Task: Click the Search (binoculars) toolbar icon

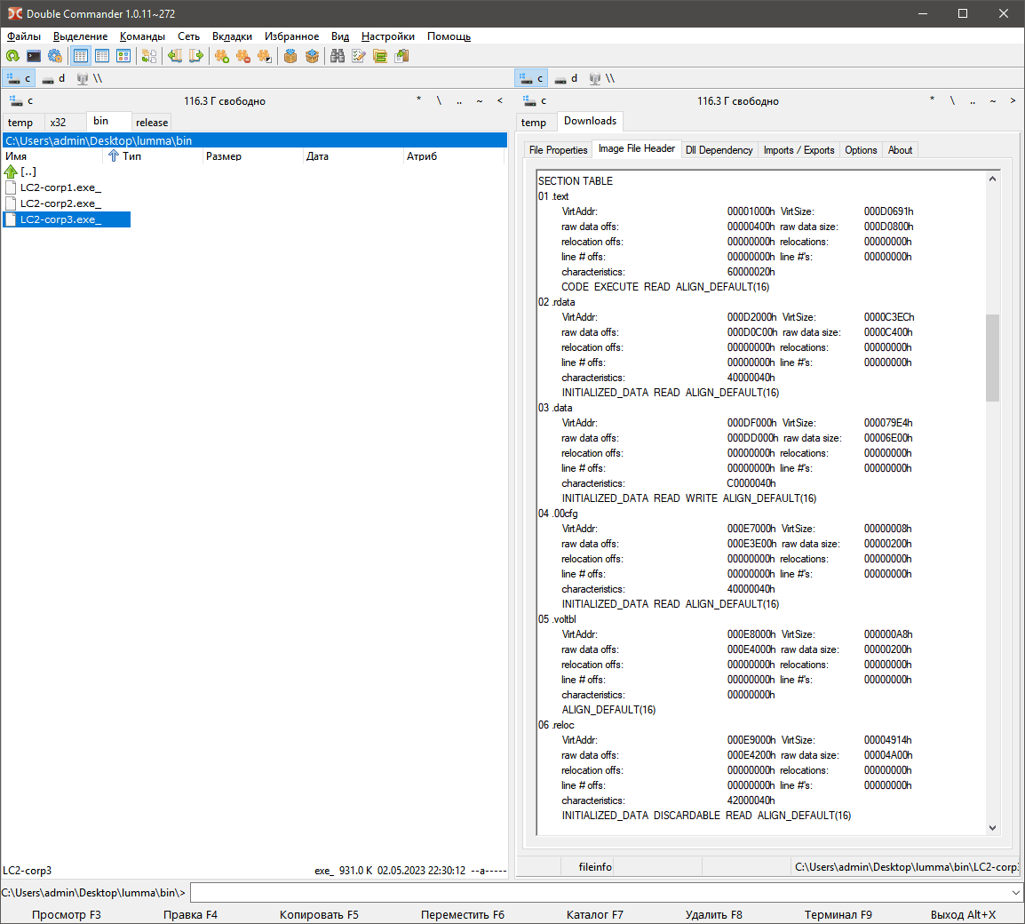Action: (x=338, y=56)
